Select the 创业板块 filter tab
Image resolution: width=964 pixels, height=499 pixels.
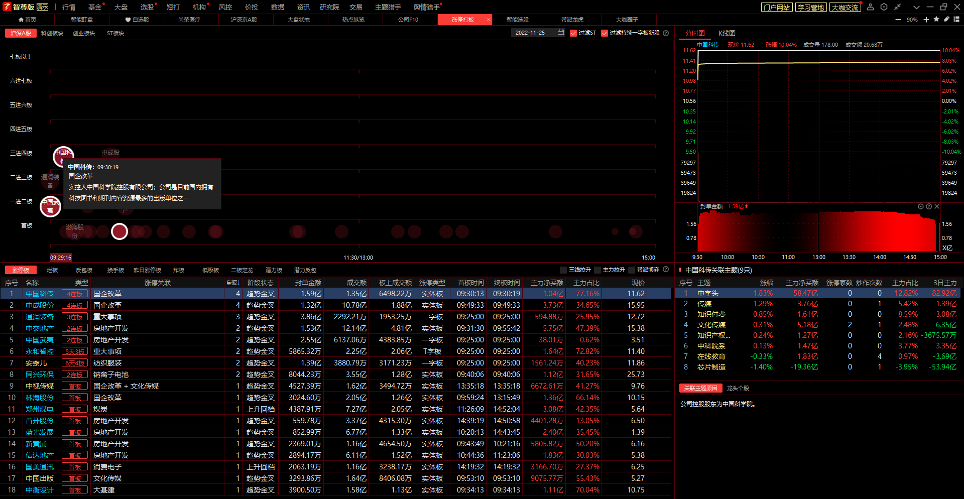pos(84,33)
